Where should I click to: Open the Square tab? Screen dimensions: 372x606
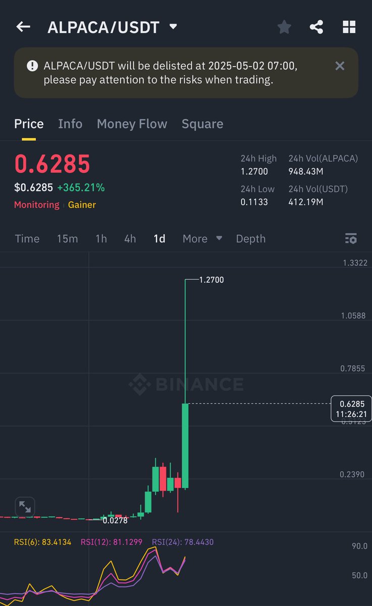click(x=202, y=124)
